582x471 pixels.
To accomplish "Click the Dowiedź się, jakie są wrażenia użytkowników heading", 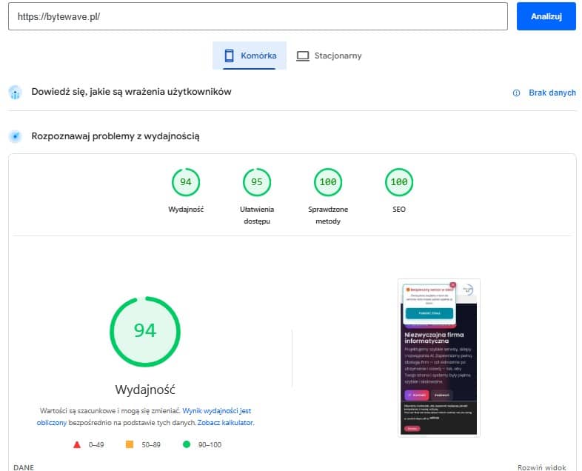I will point(131,92).
